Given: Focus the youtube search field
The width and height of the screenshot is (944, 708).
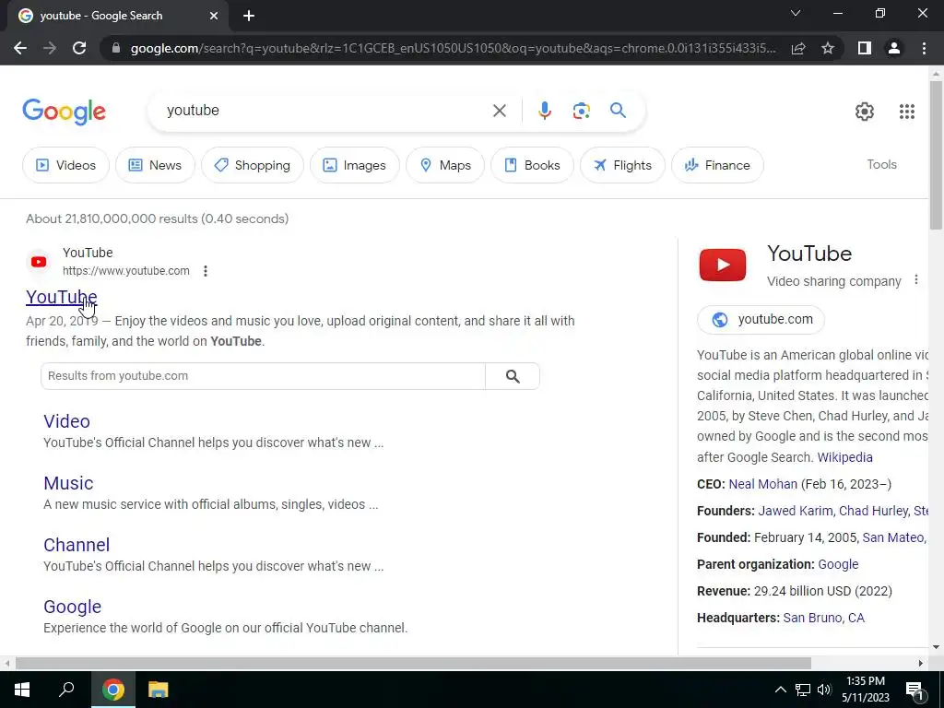Looking at the screenshot, I should click(325, 111).
